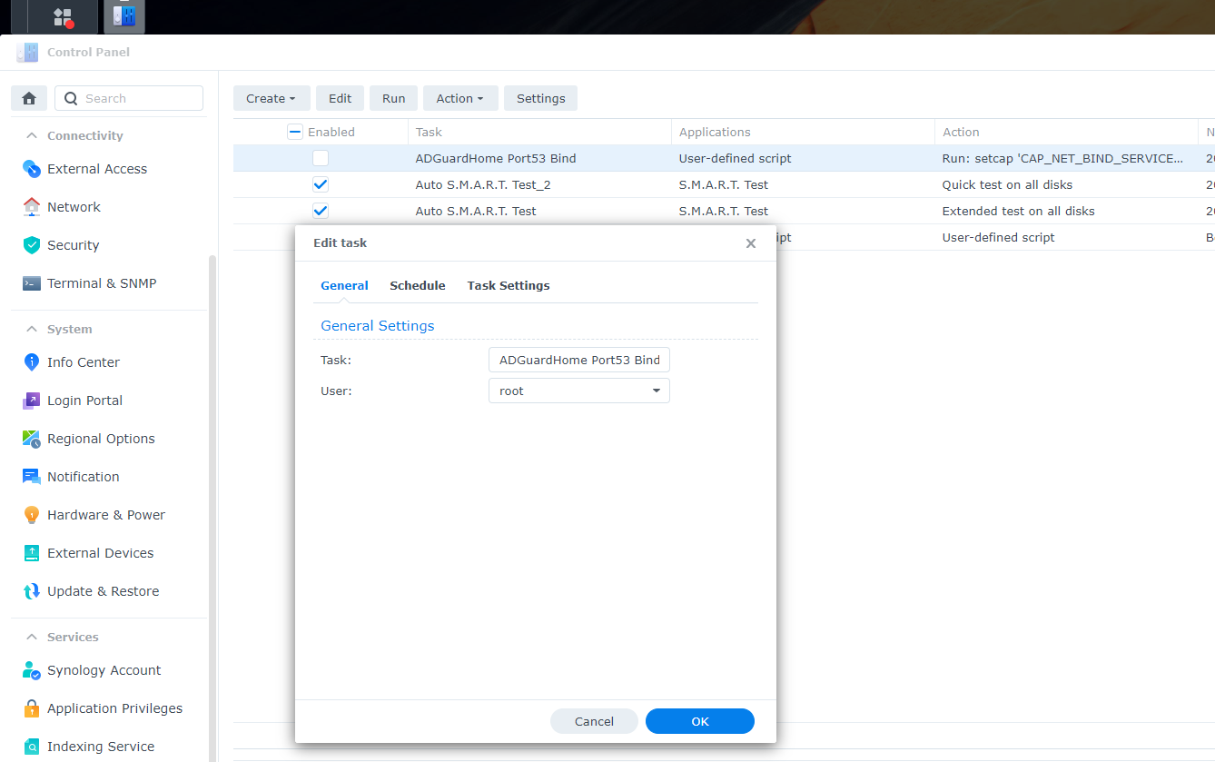This screenshot has height=762, width=1215.
Task: Open the Application Privileges lock icon
Action: click(x=32, y=708)
